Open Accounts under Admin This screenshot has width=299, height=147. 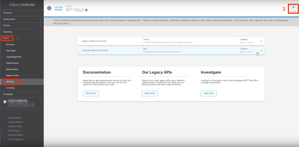[10, 44]
